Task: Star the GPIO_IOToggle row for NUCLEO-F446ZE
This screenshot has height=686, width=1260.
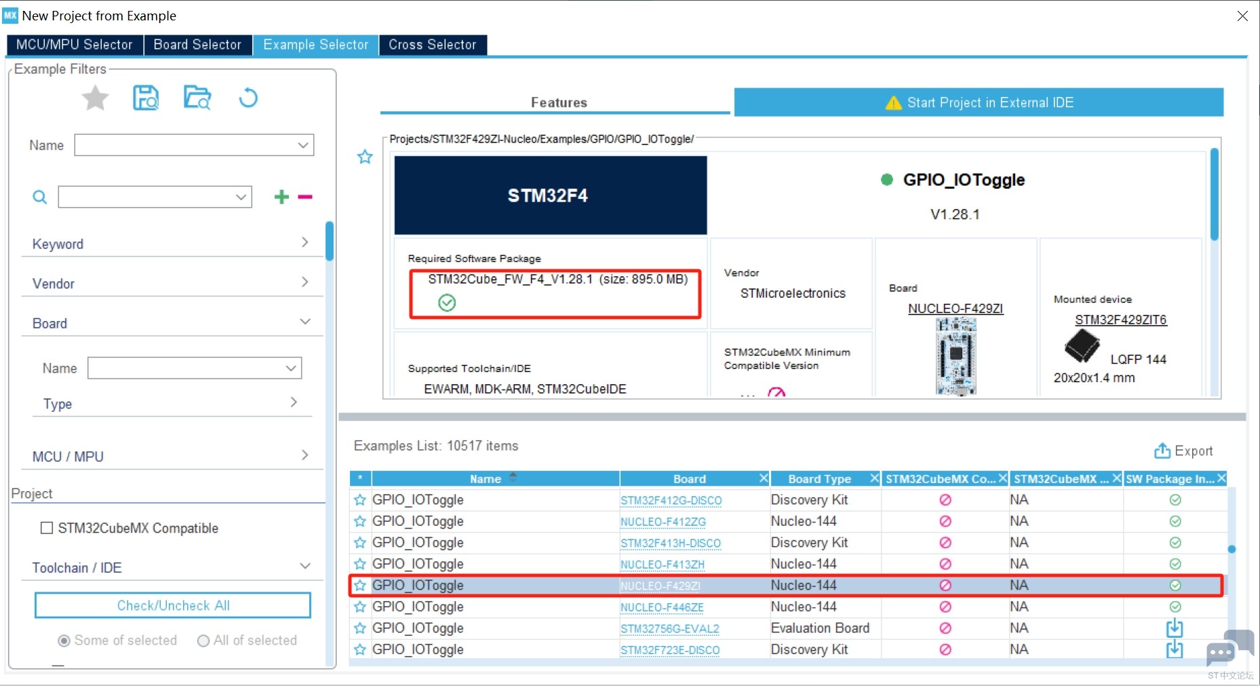Action: [359, 607]
